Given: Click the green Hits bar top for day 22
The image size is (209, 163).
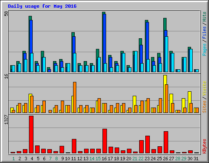Looking at the screenshot, I should click(x=140, y=42).
